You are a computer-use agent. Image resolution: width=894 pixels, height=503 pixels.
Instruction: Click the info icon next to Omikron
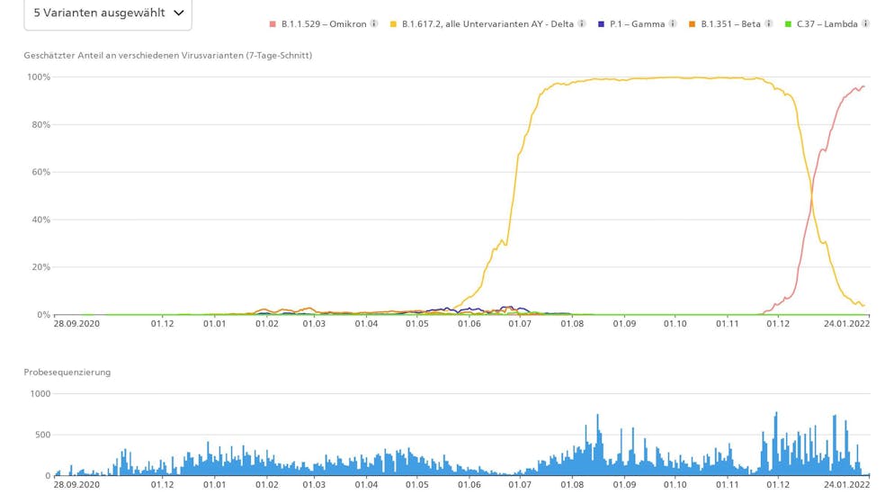click(x=374, y=24)
